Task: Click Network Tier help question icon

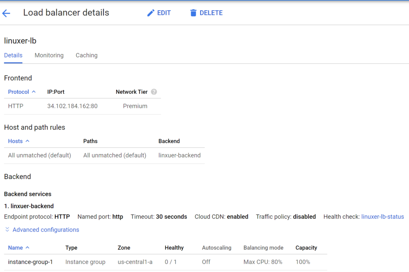Action: pos(154,92)
